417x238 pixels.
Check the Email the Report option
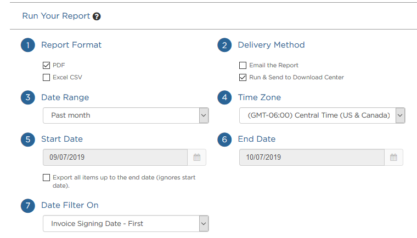pyautogui.click(x=243, y=65)
